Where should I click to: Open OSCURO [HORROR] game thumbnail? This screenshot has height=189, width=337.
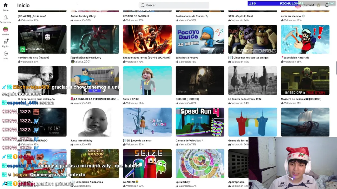coord(200,81)
